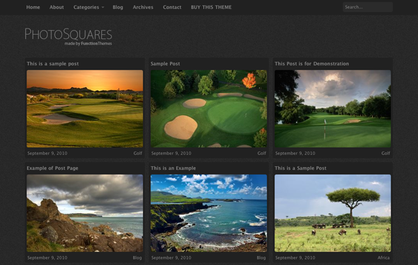
Task: Go to the About page
Action: (x=56, y=7)
